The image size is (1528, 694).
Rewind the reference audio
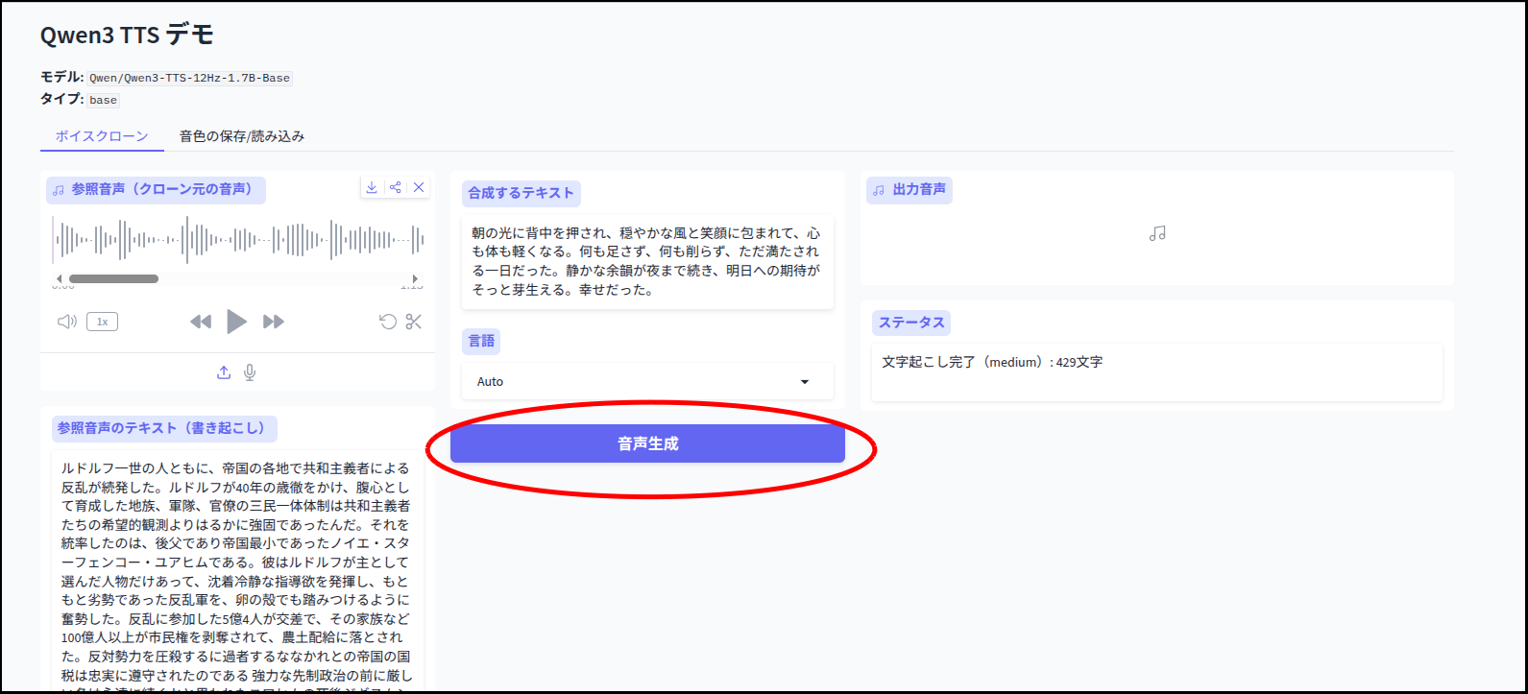200,322
